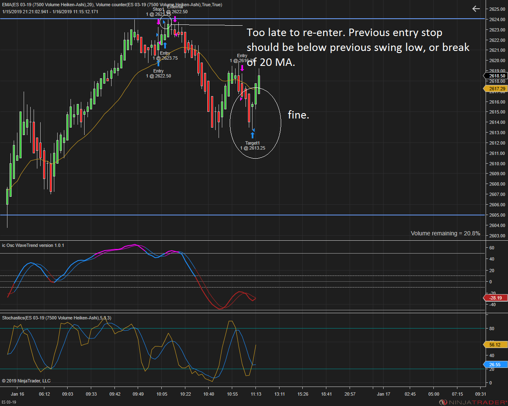
Task: Click the 80 level on Stochastics scale
Action: coord(492,329)
